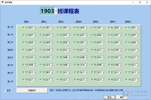151x100 pixels.
Task: Expand the subject dropdown for lesson 46
Action: point(86,65)
